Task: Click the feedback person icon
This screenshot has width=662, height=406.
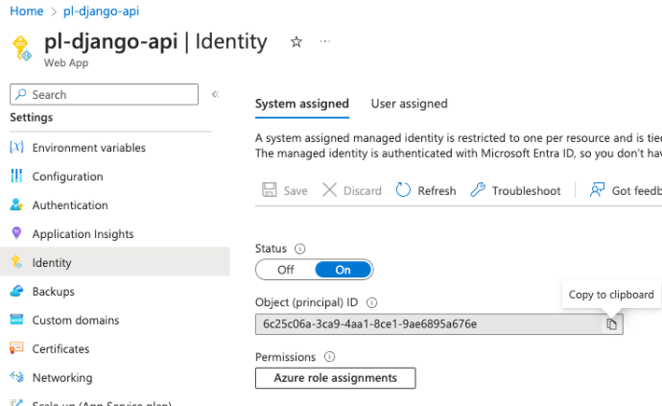Action: coord(597,190)
